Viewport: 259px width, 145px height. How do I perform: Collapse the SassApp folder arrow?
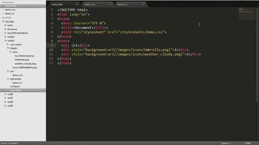click(x=3, y=21)
